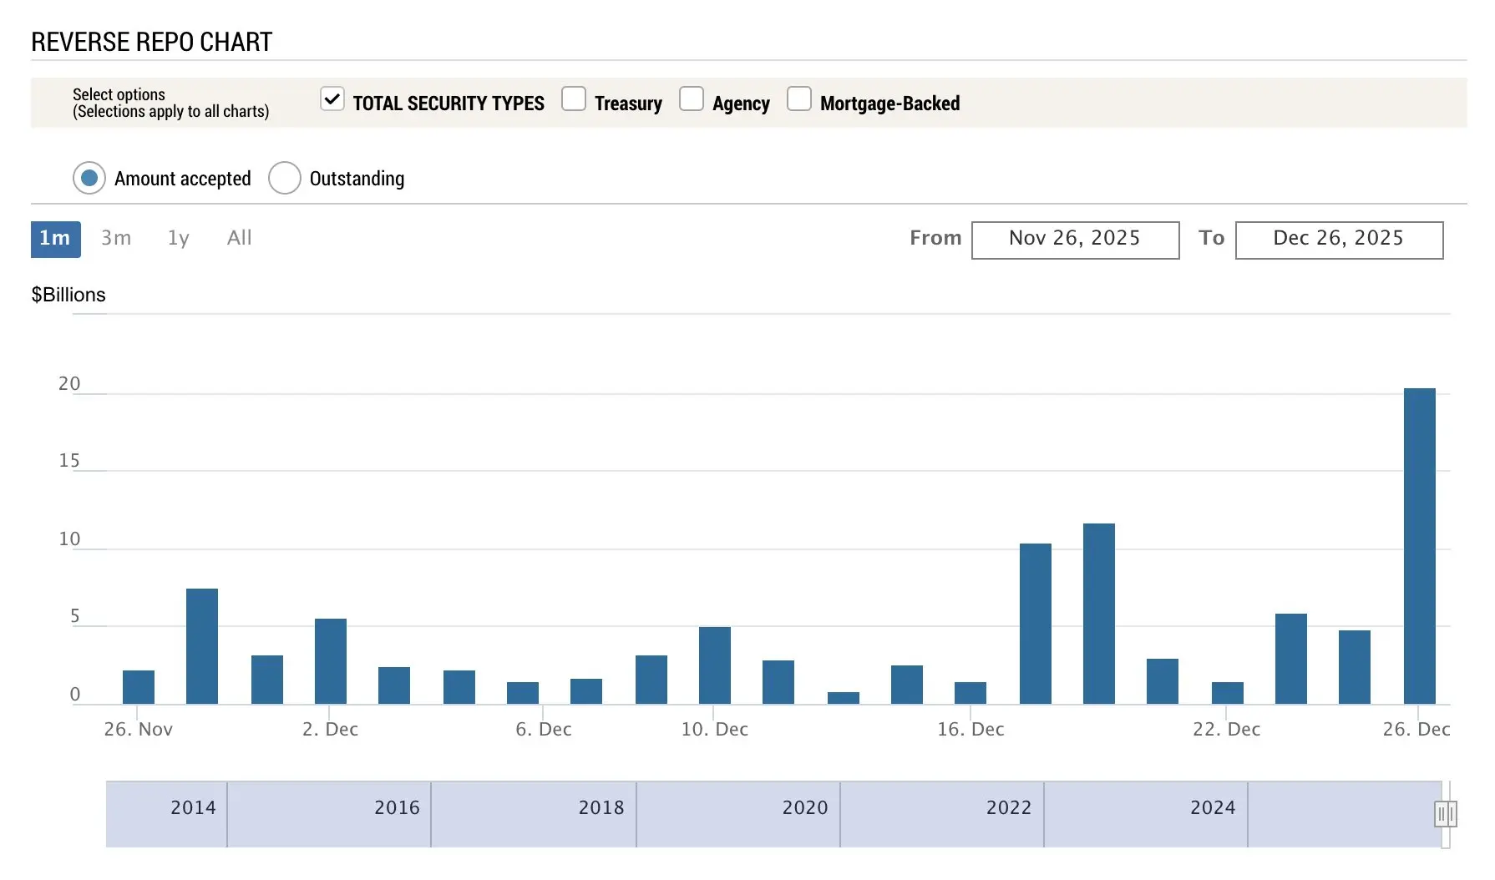
Task: Click the 16. Dec axis label
Action: [970, 730]
